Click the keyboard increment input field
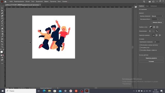This screenshot has width=165, height=93. pos(156,42)
